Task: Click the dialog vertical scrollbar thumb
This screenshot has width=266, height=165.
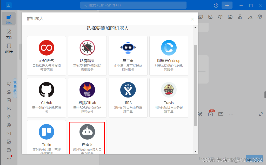Action: tap(195, 85)
